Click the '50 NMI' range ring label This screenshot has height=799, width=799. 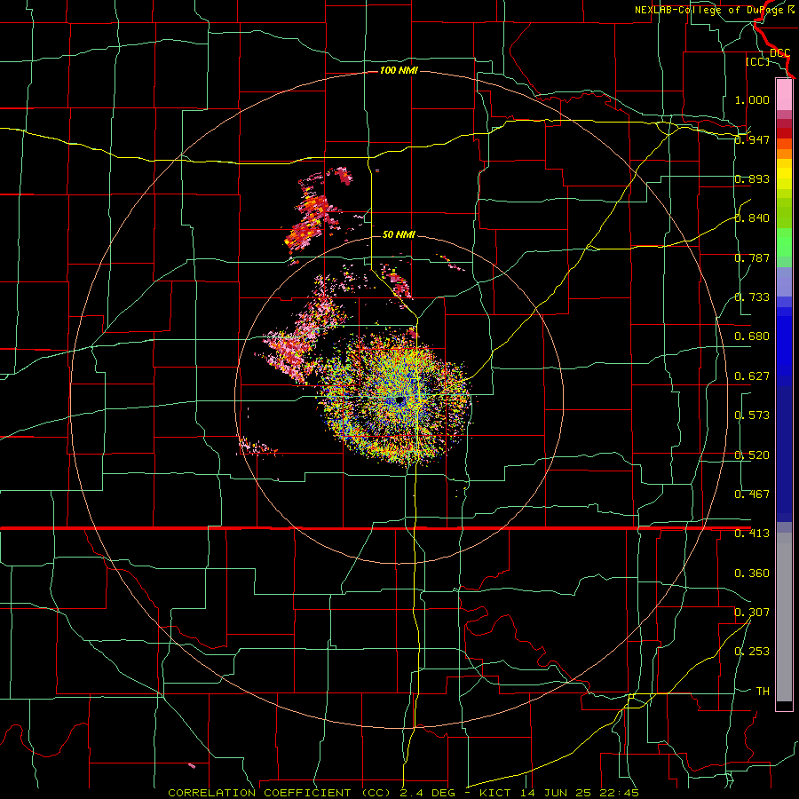tap(399, 234)
